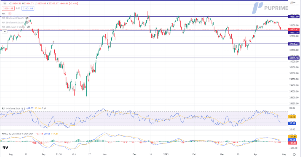Select the Vol indicator label
This screenshot has width=301, height=157.
tap(4, 13)
